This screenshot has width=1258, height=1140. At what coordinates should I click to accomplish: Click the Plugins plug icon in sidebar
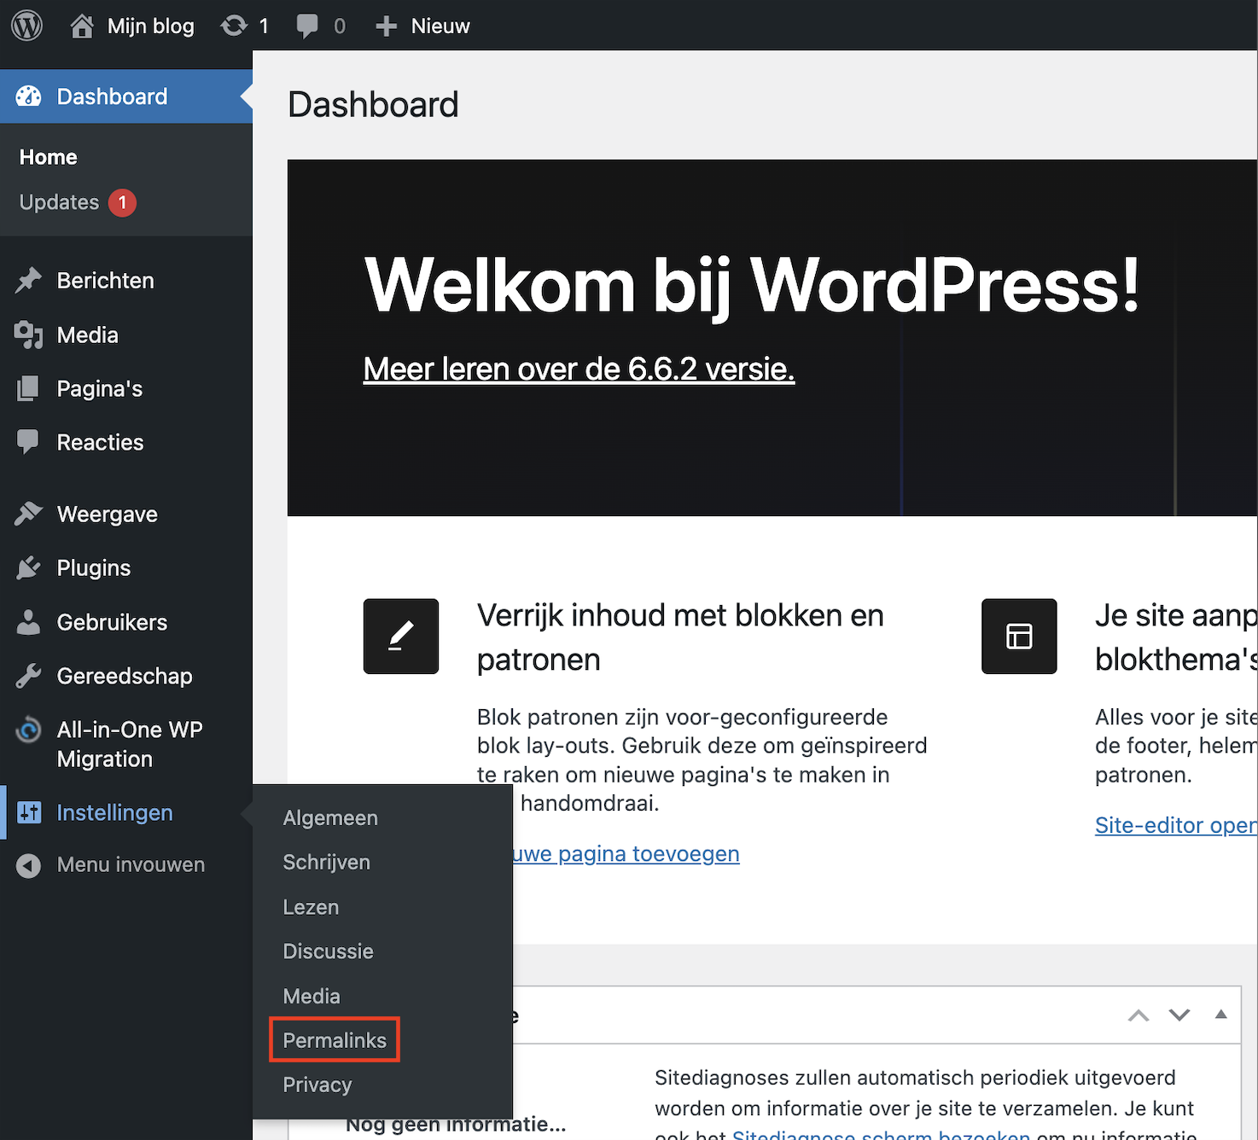pyautogui.click(x=28, y=568)
